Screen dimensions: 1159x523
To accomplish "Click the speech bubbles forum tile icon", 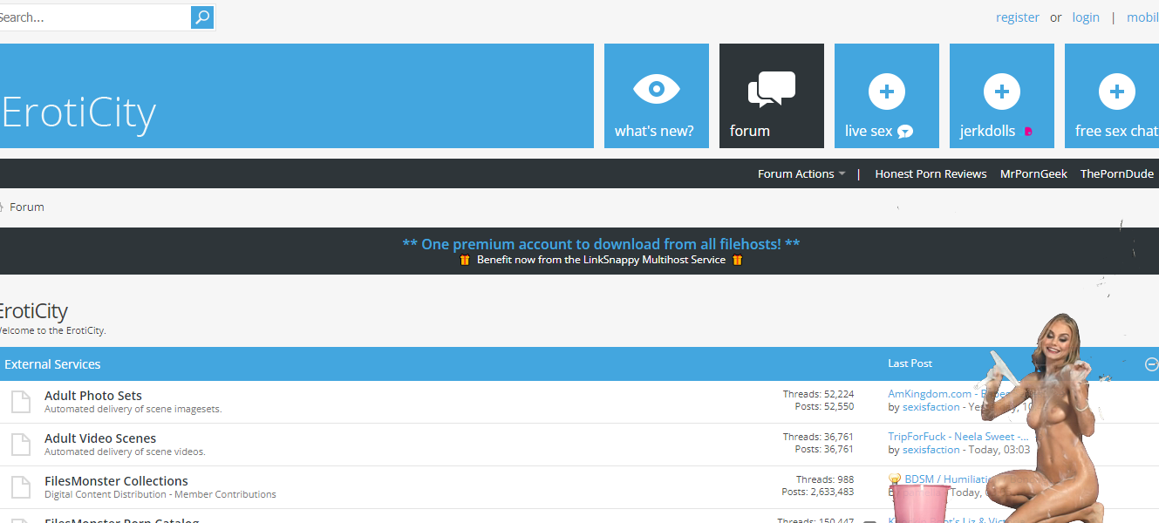I will point(771,90).
